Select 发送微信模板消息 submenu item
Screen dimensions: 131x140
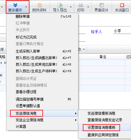[x=104, y=113]
